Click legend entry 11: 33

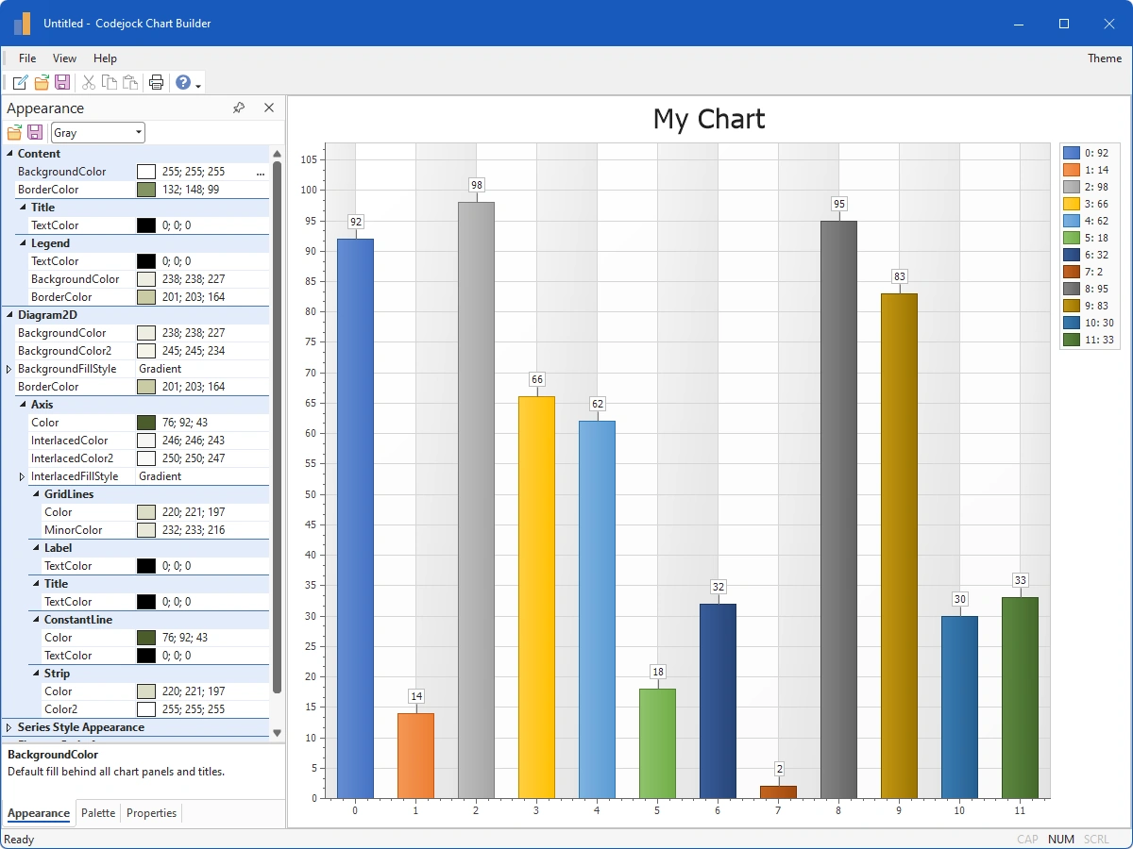tap(1090, 340)
